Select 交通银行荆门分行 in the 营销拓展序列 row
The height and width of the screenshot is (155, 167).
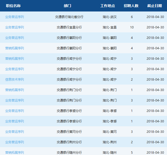click(x=69, y=90)
